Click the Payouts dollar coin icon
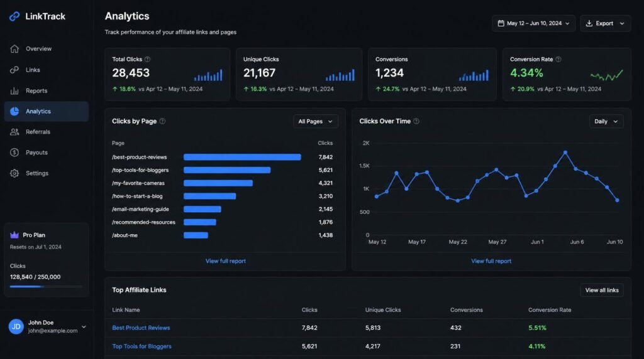Viewport: 644px width, 359px height. pyautogui.click(x=14, y=153)
